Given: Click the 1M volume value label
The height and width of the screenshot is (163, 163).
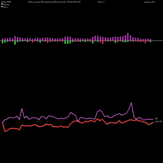Looking at the screenshot, I should point(156,119).
